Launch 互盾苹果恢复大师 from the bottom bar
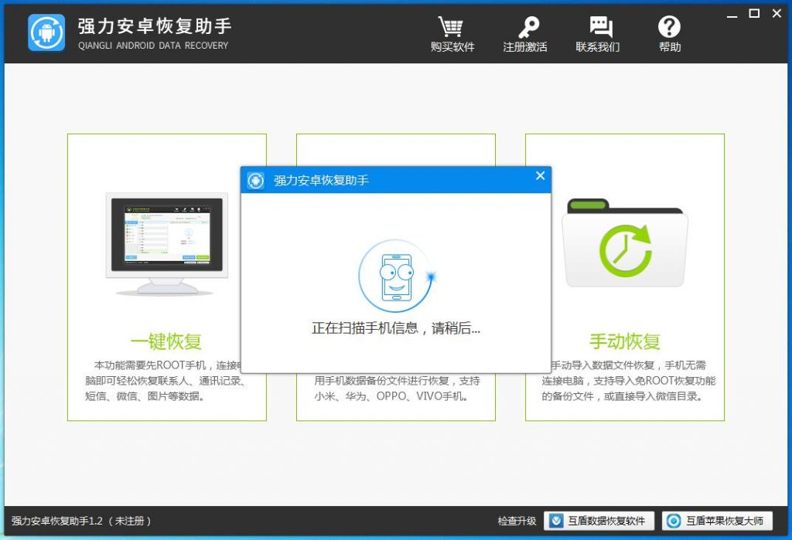This screenshot has width=792, height=540. click(x=716, y=521)
